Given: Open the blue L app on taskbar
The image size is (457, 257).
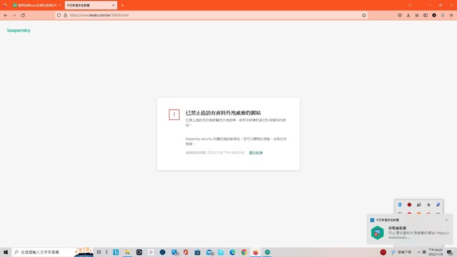Looking at the screenshot, I should pos(116,252).
